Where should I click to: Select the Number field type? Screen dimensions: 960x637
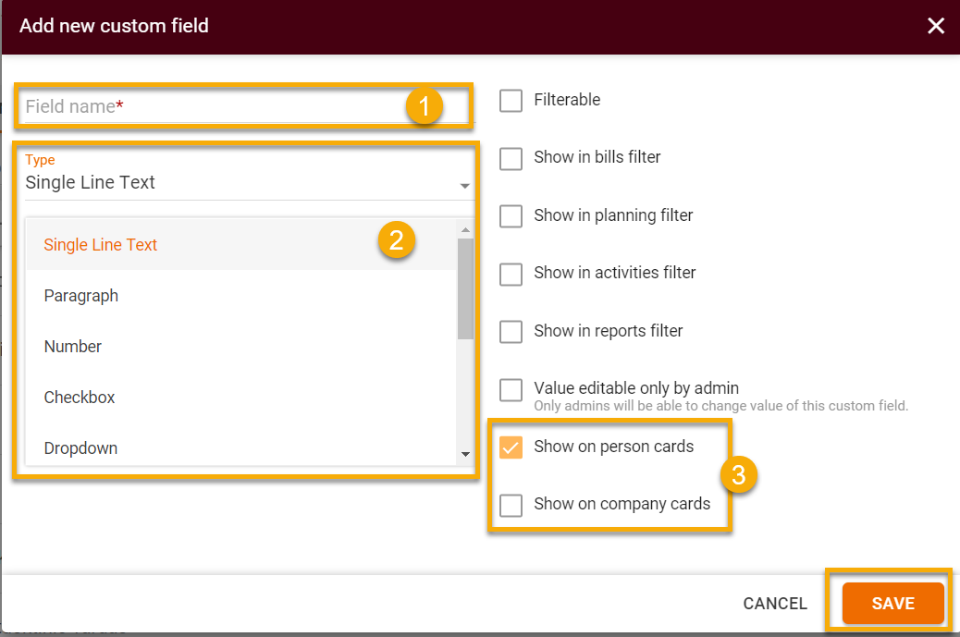click(x=72, y=346)
